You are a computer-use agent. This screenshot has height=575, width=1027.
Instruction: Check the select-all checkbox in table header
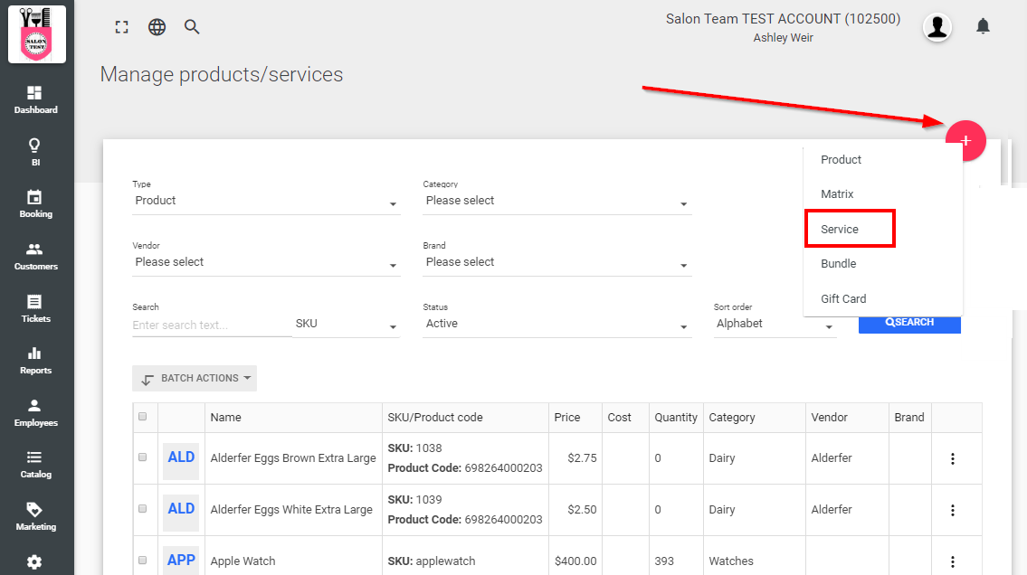(x=142, y=417)
